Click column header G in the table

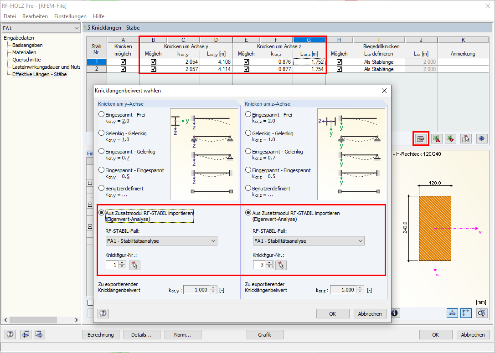pyautogui.click(x=309, y=40)
